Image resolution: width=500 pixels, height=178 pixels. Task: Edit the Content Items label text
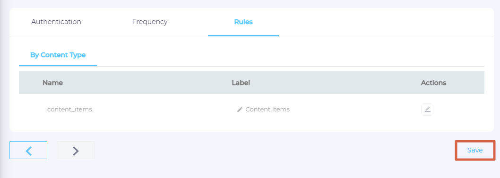tap(267, 110)
